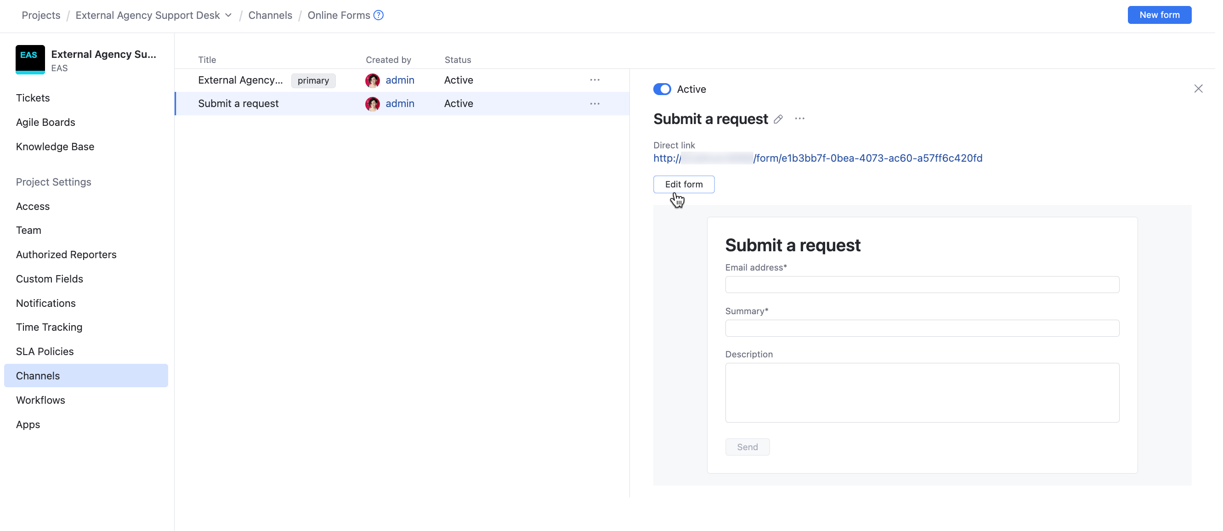Rename the form using the pencil edit icon
Viewport: 1223px width, 531px height.
click(778, 119)
